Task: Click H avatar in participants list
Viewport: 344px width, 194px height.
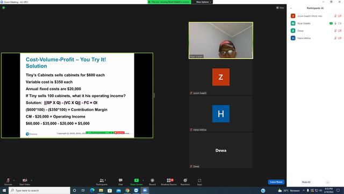Action: 293,38
